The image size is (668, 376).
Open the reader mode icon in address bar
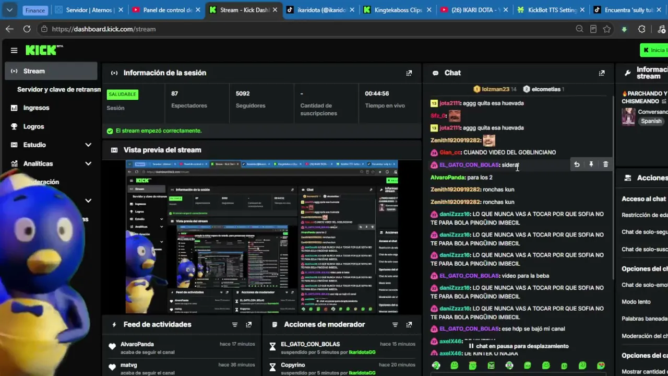point(593,29)
